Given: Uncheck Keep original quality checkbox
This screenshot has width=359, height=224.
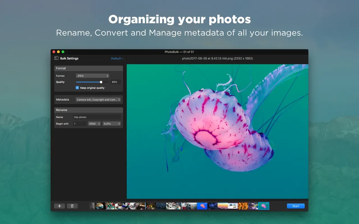Looking at the screenshot, I should (x=77, y=88).
